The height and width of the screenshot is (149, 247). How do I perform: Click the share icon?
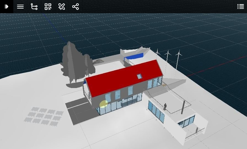click(76, 7)
